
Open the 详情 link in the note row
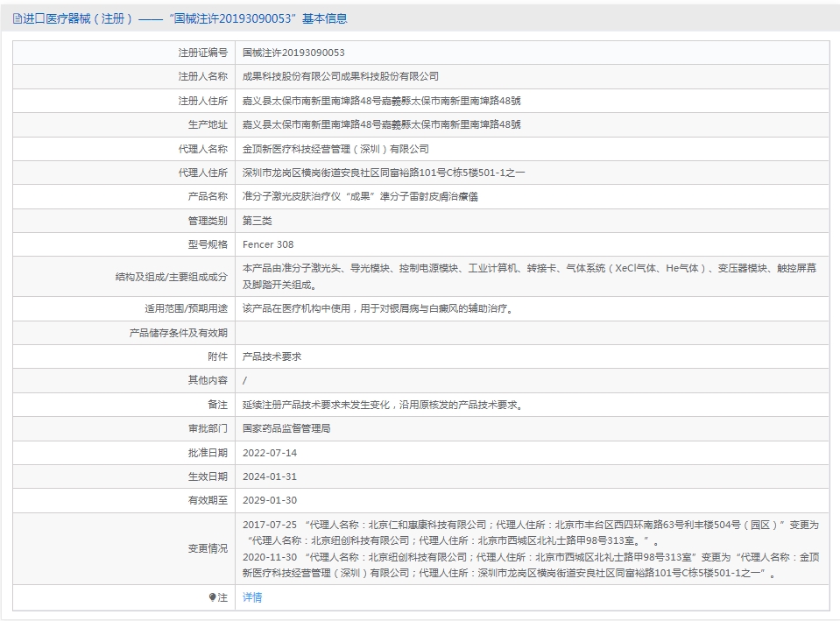[x=252, y=597]
